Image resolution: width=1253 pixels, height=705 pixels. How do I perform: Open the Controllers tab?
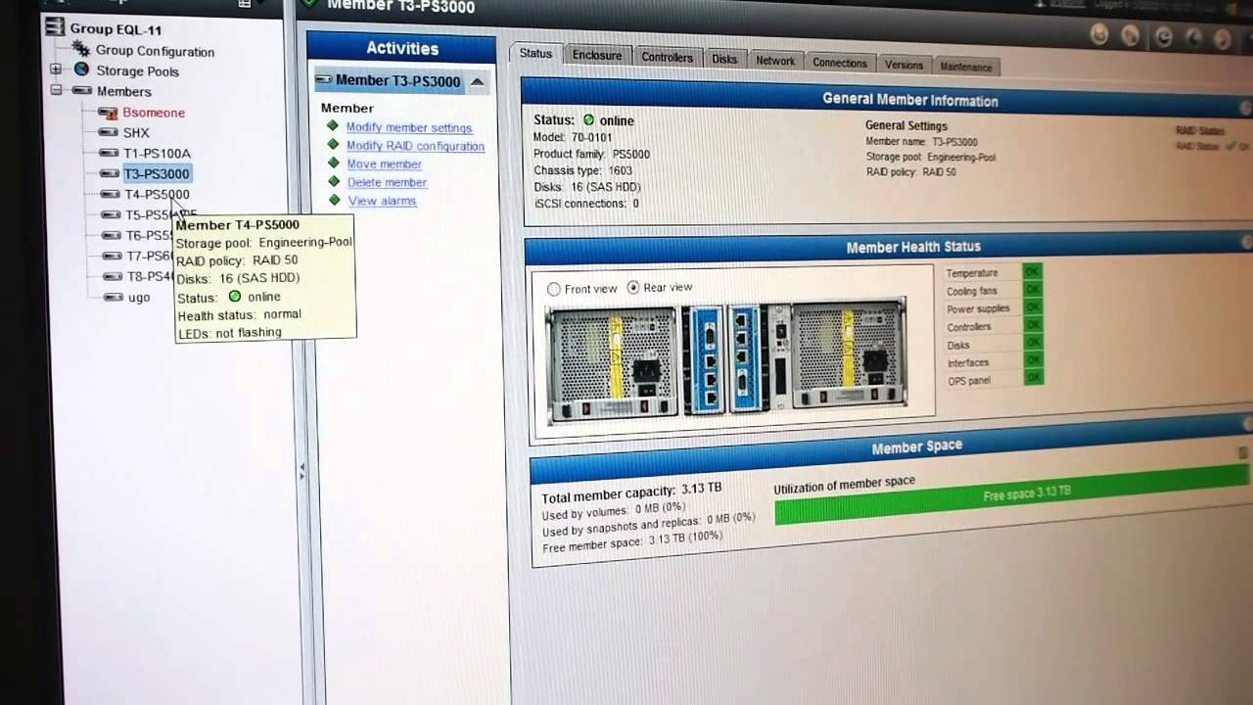(x=667, y=57)
